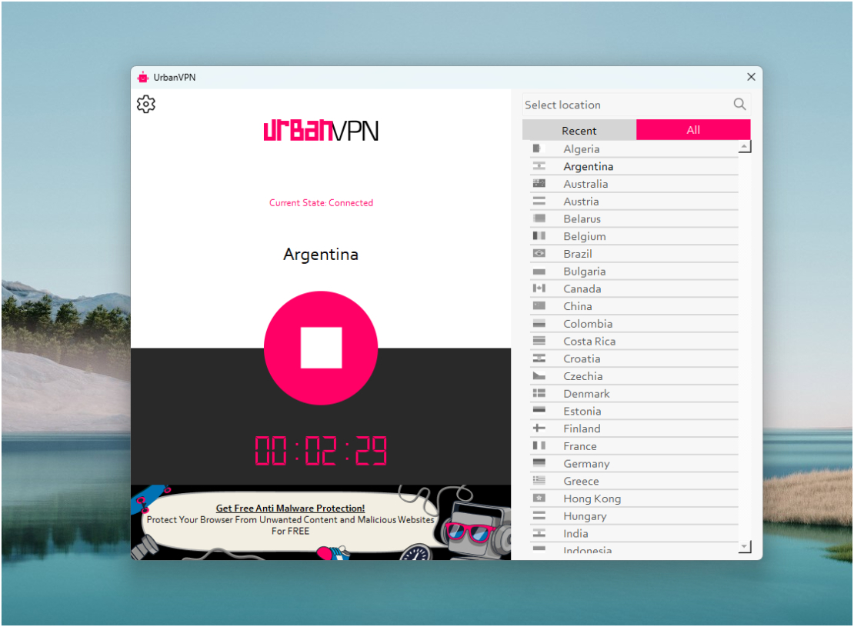Switch to the Recent tab
Image resolution: width=854 pixels, height=627 pixels.
click(x=579, y=129)
